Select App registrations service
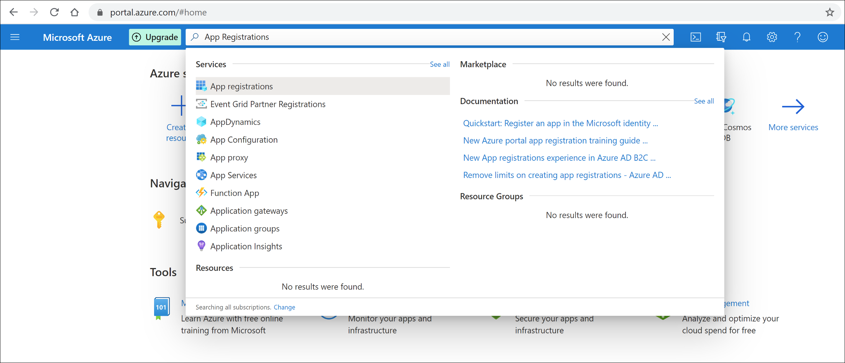 tap(323, 86)
